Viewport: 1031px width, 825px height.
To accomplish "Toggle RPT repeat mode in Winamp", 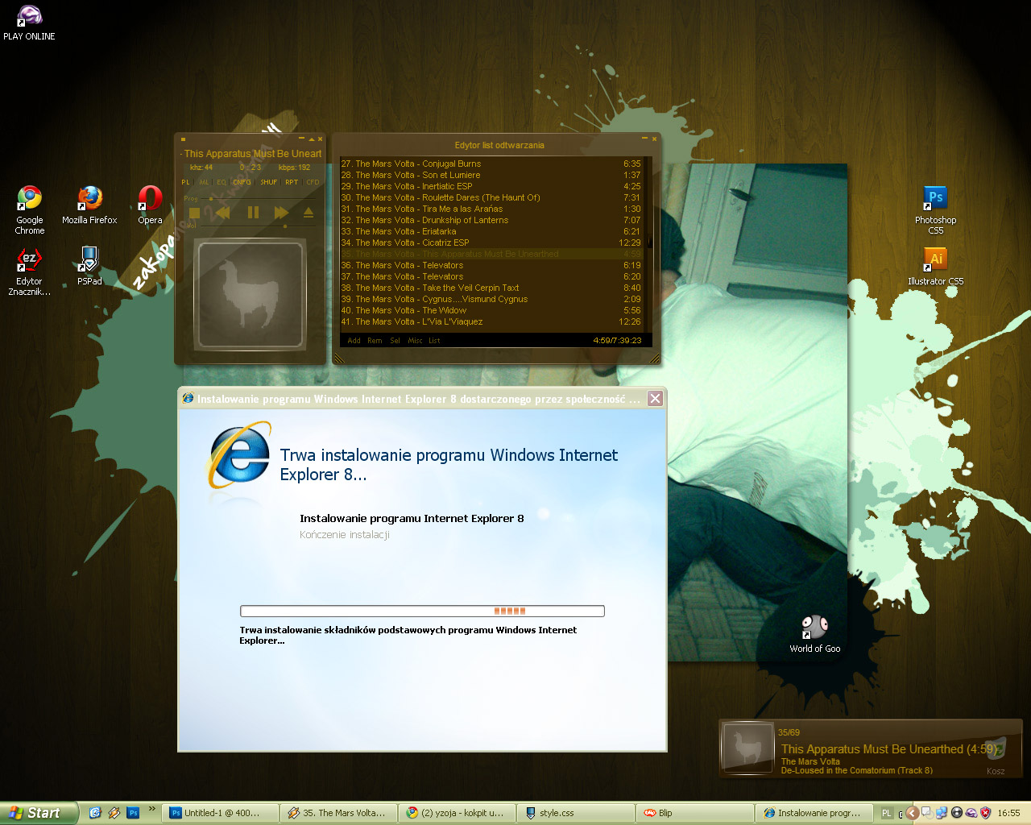I will point(292,182).
